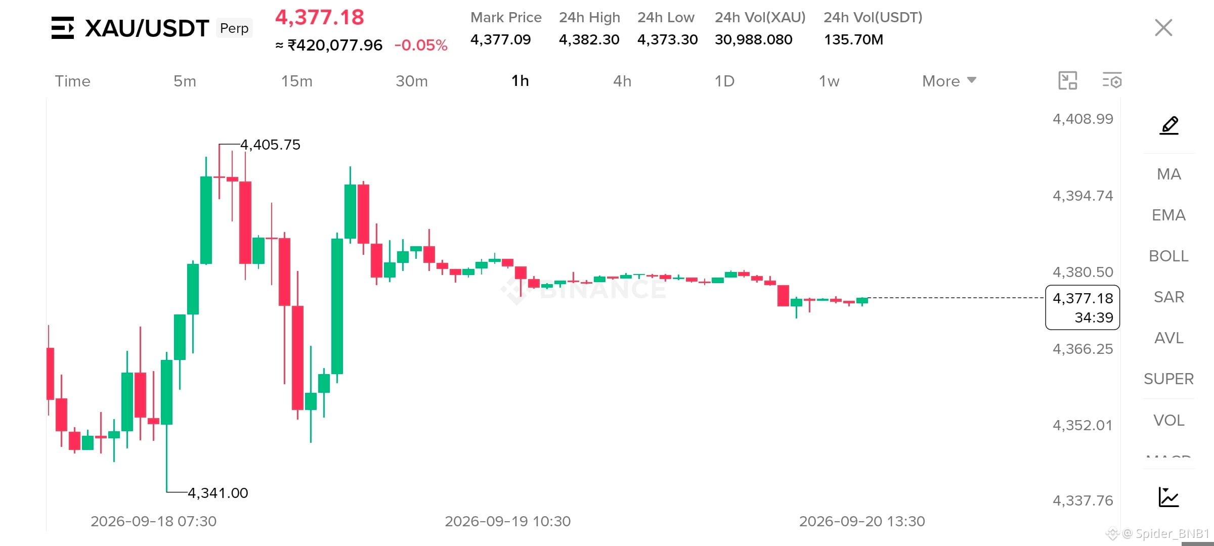The height and width of the screenshot is (546, 1214).
Task: Select the Time line chart view
Action: 72,81
